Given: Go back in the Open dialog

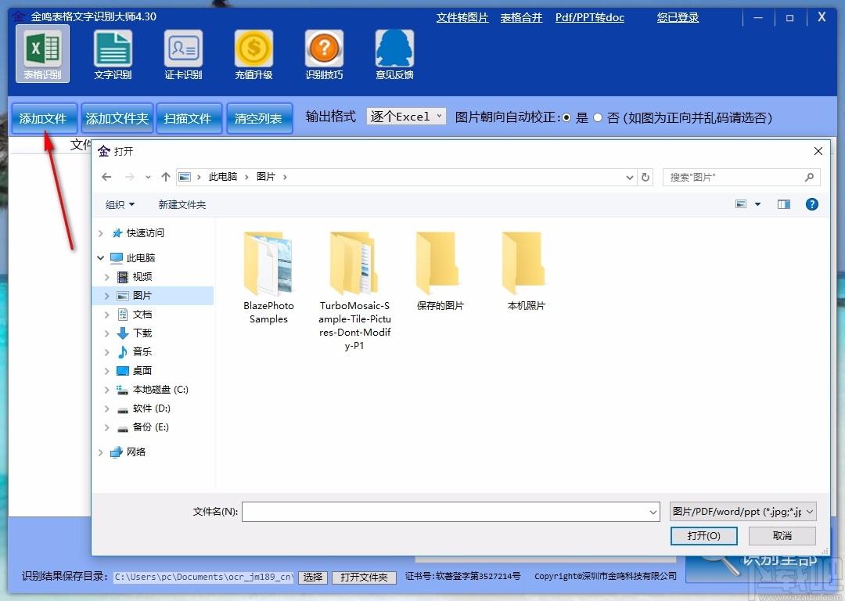Looking at the screenshot, I should pyautogui.click(x=106, y=177).
